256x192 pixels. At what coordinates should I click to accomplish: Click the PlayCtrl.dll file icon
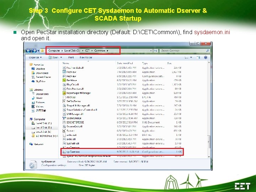[64, 85]
